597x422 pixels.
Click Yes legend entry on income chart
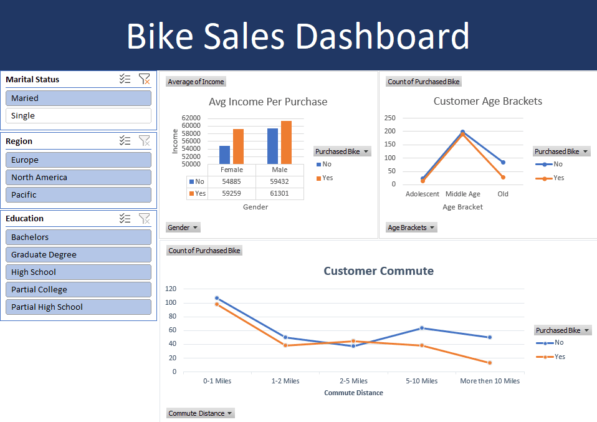pyautogui.click(x=325, y=178)
